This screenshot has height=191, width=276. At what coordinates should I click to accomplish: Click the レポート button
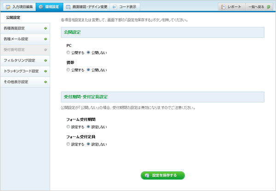pos(232,7)
